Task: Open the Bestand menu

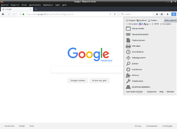Action: point(5,5)
